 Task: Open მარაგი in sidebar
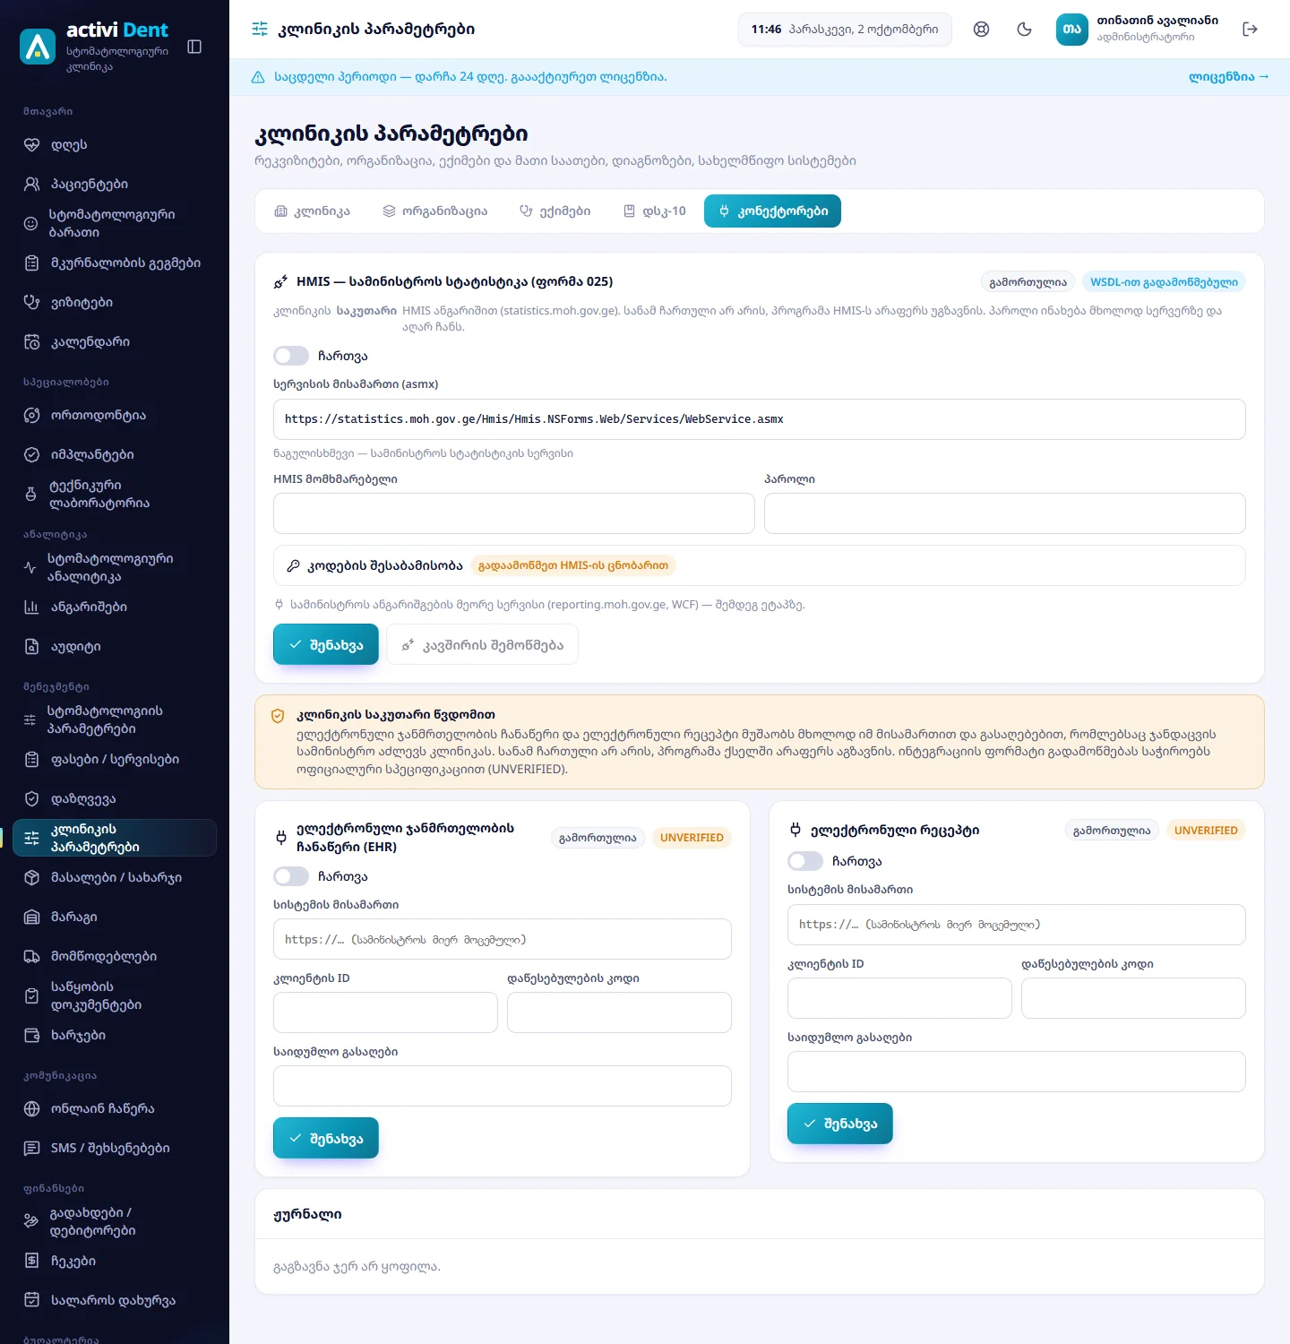click(x=115, y=918)
